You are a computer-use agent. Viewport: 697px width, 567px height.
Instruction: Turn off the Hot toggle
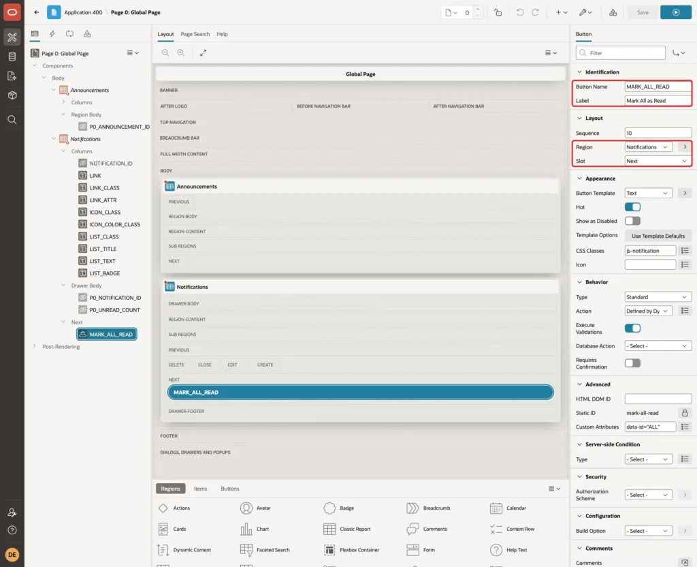click(x=632, y=207)
